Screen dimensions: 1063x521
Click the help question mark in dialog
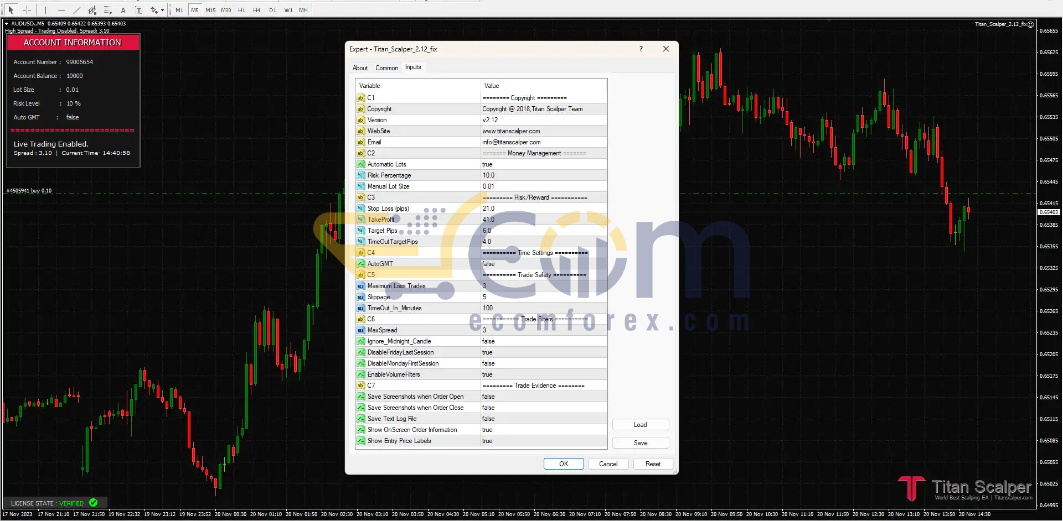pos(641,49)
